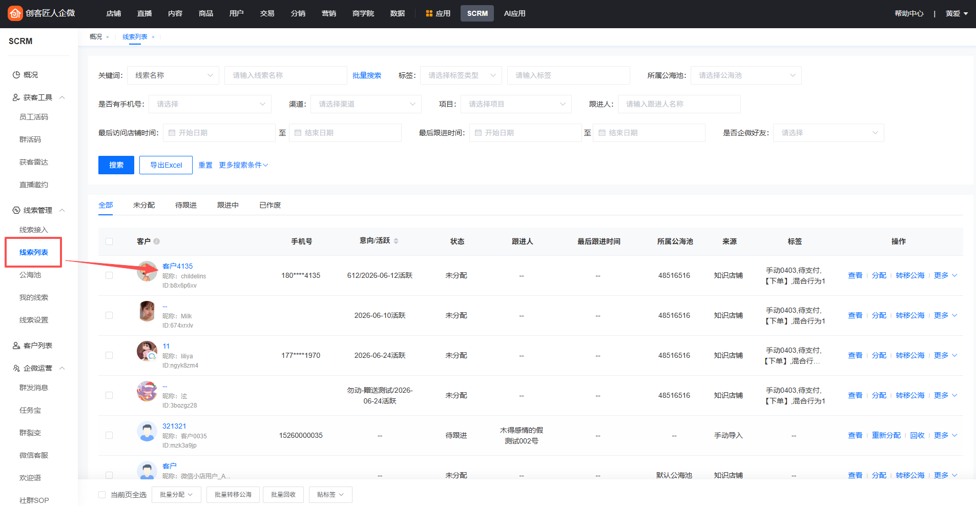Image resolution: width=976 pixels, height=506 pixels.
Task: Open 帮助中心 in the top bar
Action: [909, 13]
